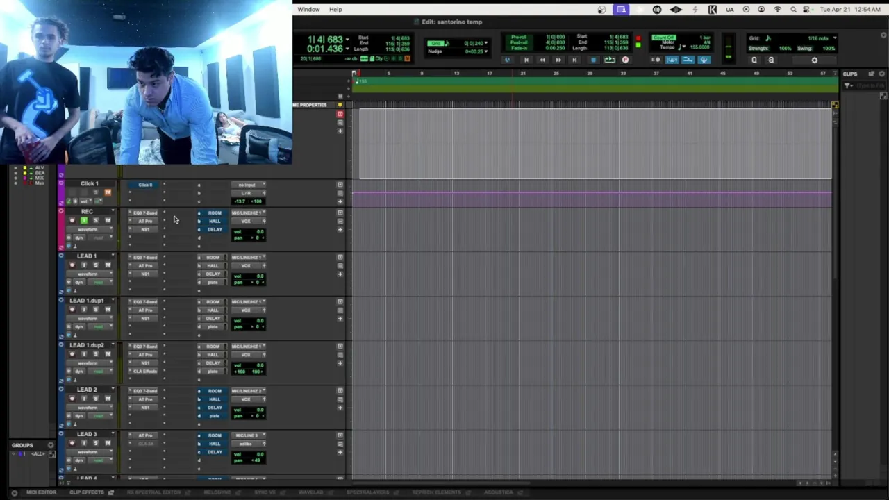Viewport: 889px width, 500px height.
Task: Open the MELODYNE tab
Action: click(217, 492)
